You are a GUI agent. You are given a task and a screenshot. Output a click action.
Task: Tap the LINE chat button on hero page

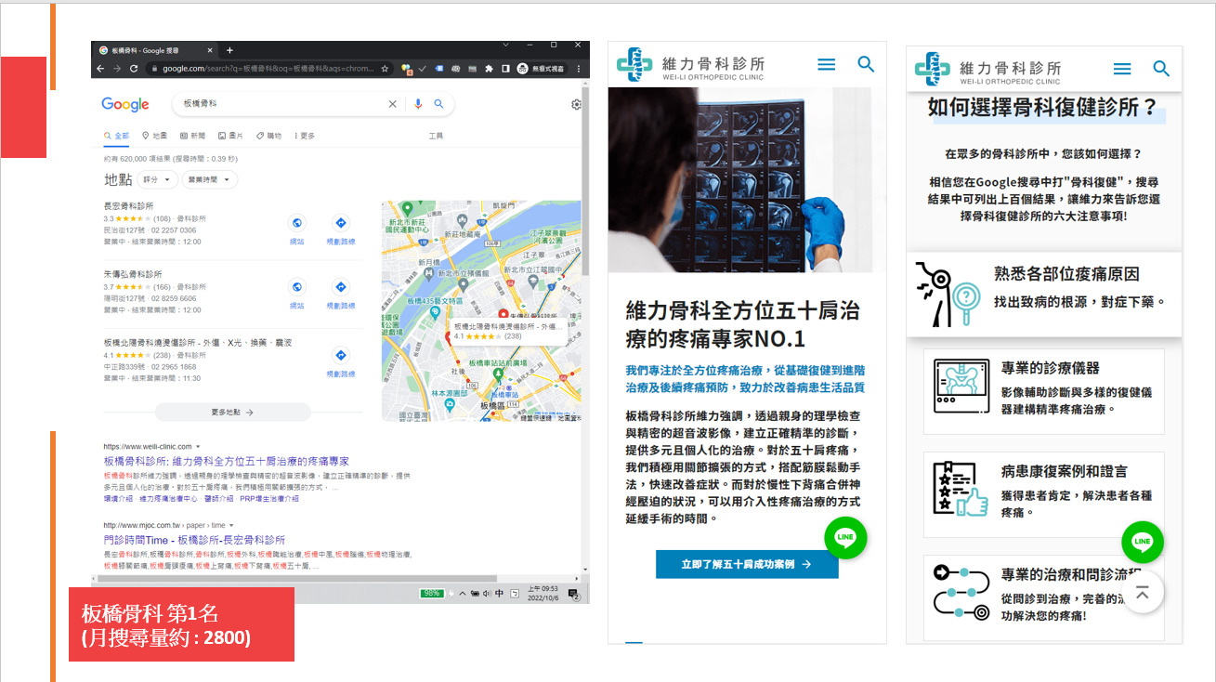[844, 538]
